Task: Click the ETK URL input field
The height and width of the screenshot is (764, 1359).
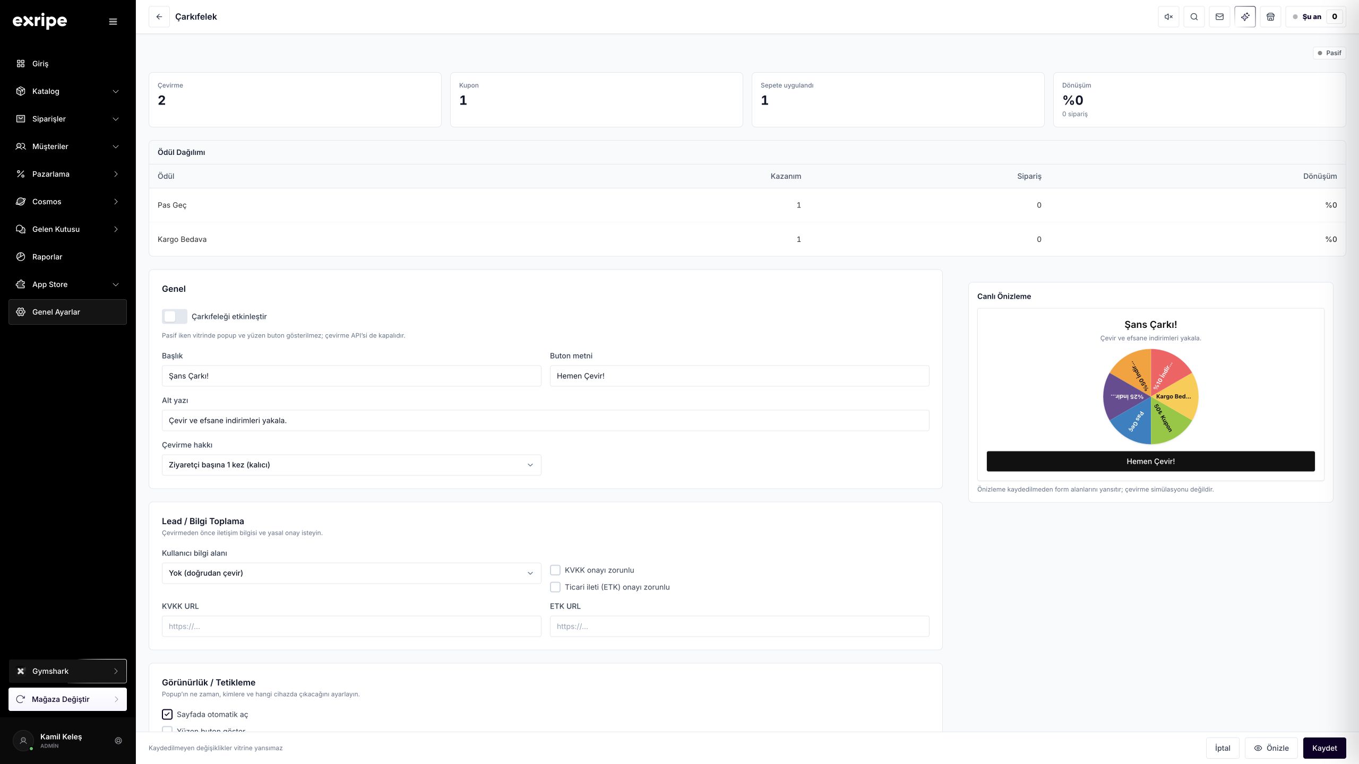Action: 739,626
